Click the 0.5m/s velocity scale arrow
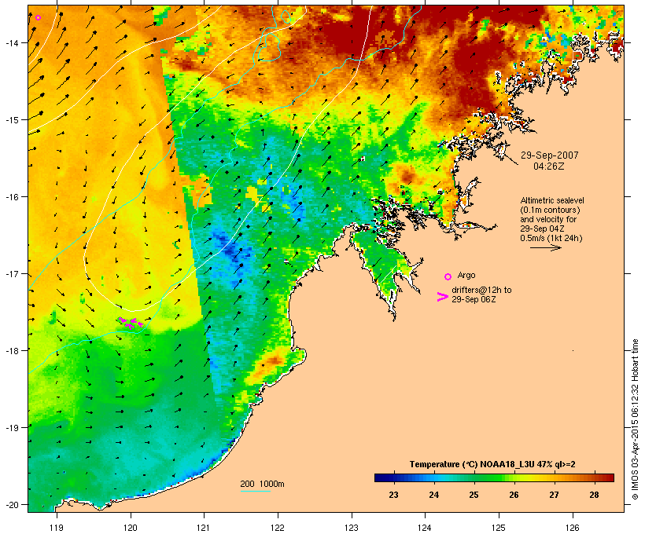Viewport: 645px width, 534px height. 546,247
